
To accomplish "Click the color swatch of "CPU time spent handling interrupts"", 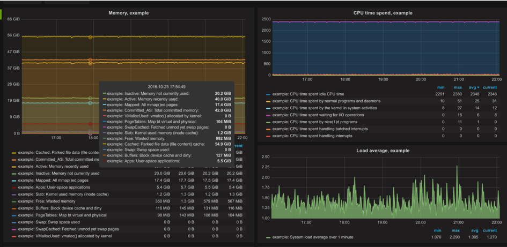I will coord(268,136).
